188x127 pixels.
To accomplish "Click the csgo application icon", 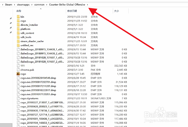I will click(18, 74).
